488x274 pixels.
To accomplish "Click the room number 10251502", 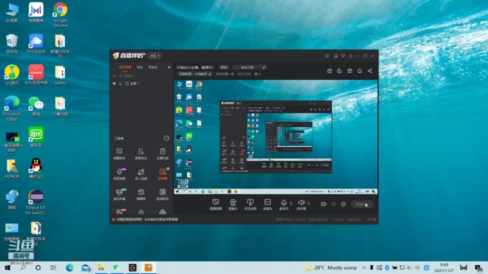I will click(x=244, y=74).
